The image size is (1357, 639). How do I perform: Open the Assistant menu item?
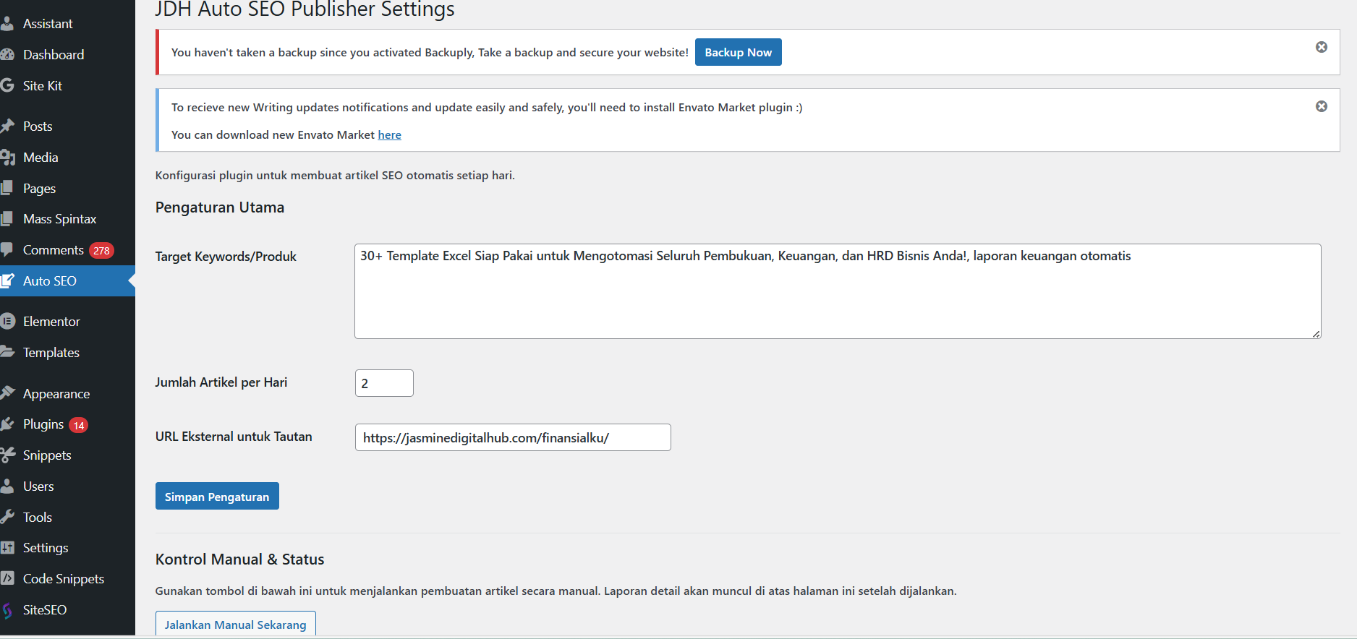pos(67,24)
